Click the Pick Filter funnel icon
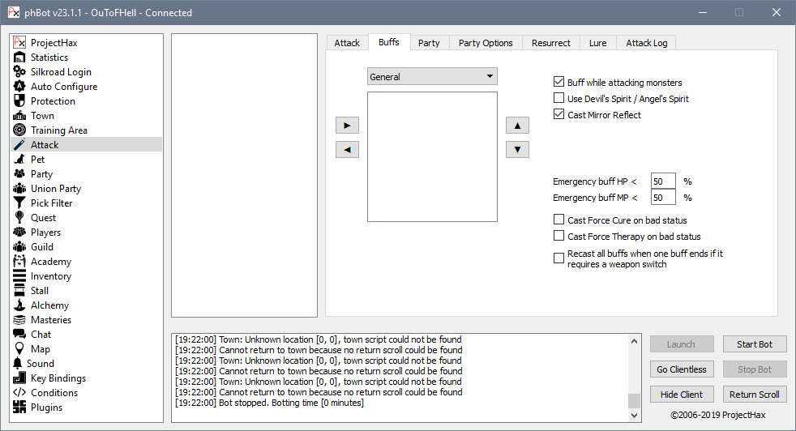This screenshot has height=431, width=796. pos(19,203)
